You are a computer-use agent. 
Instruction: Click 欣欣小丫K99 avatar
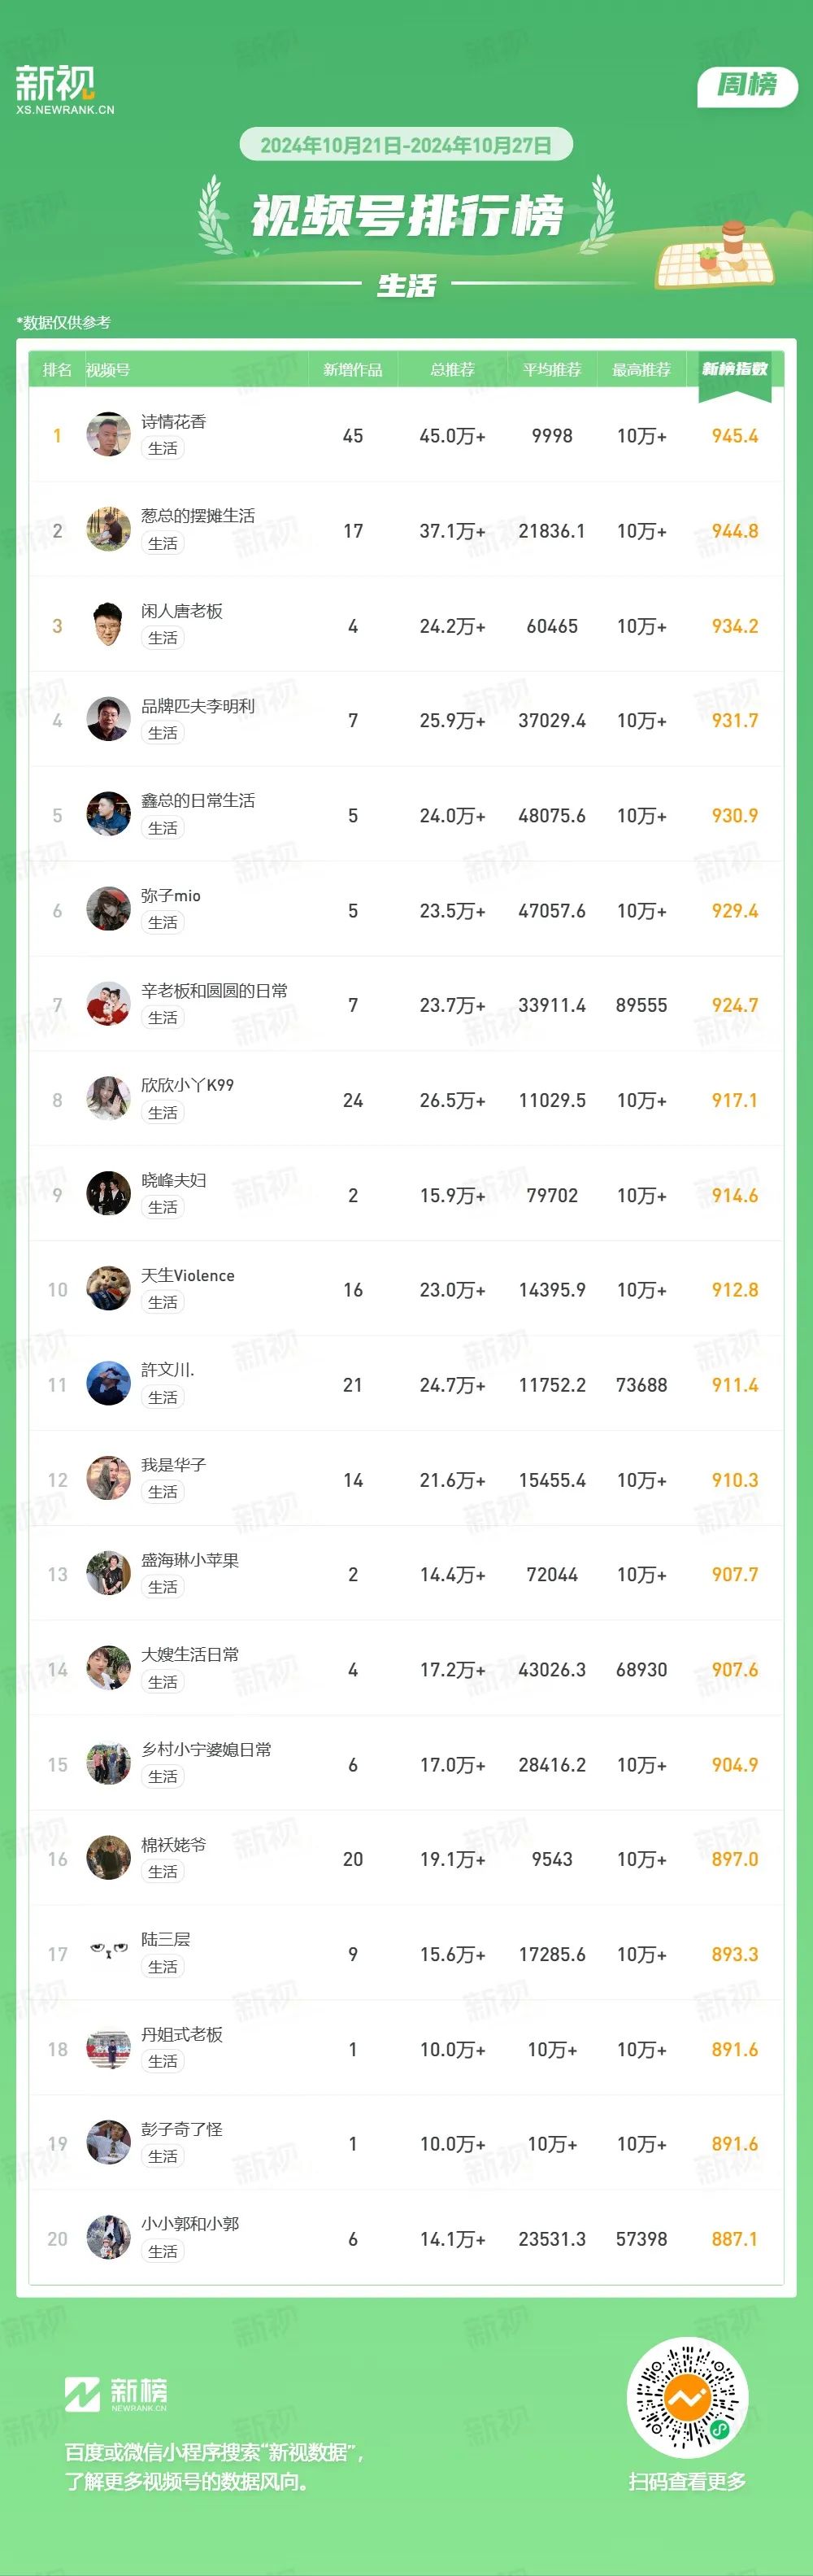pos(108,1100)
